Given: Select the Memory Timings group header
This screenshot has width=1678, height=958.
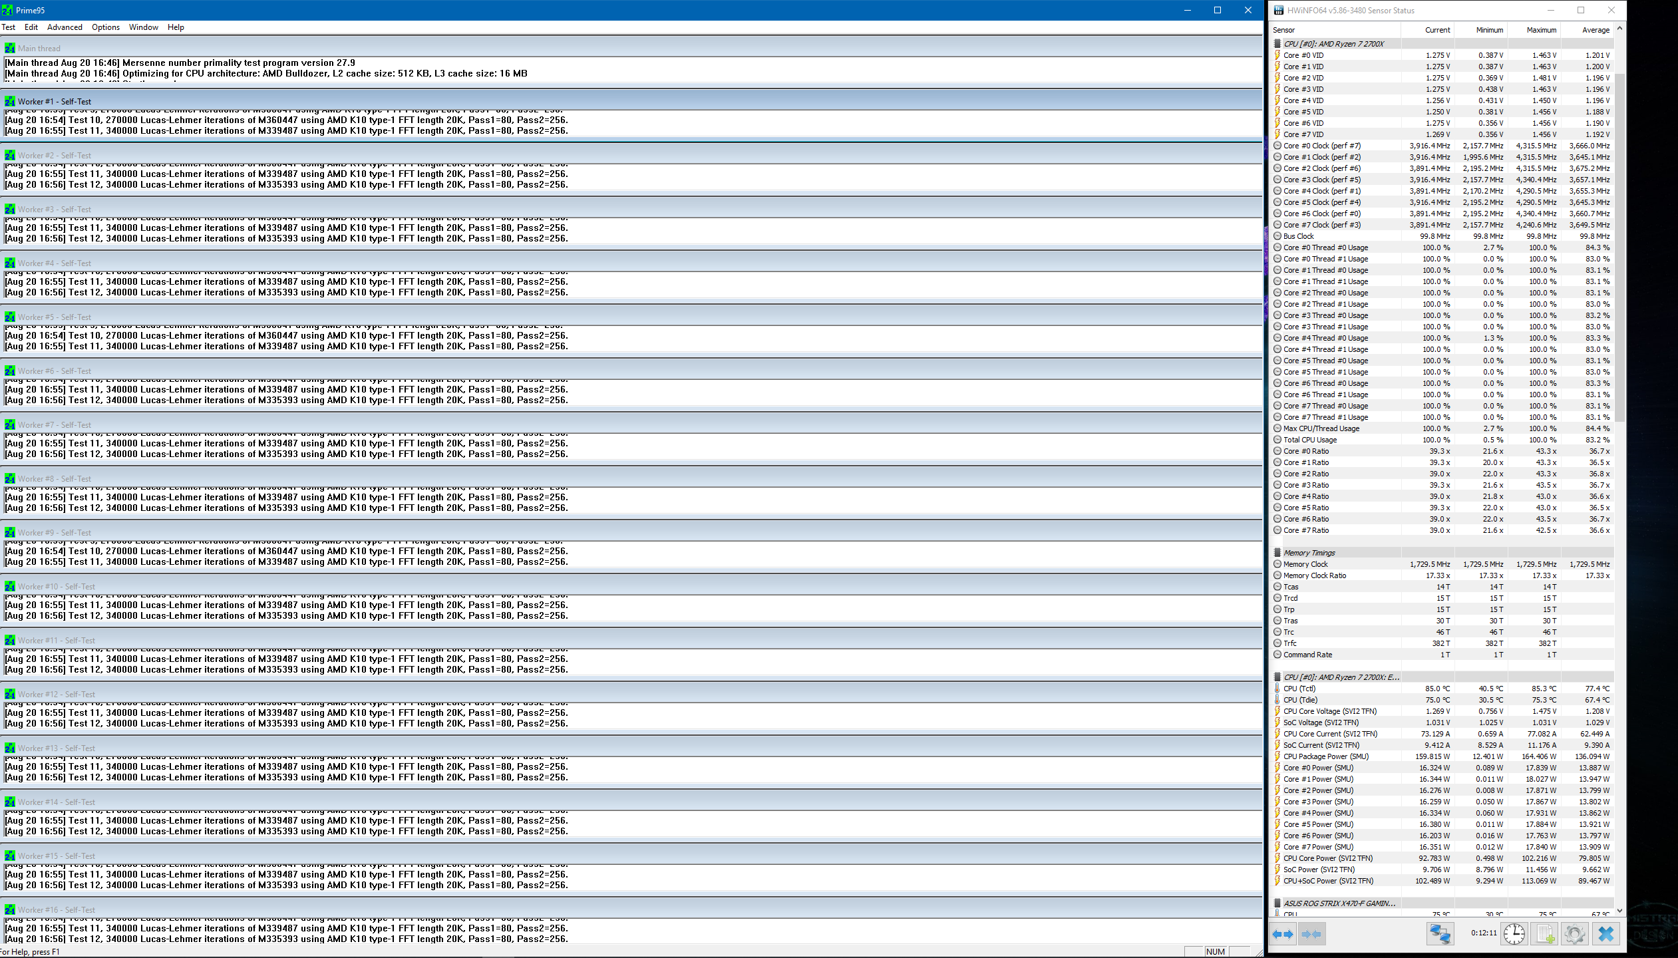Looking at the screenshot, I should 1309,553.
